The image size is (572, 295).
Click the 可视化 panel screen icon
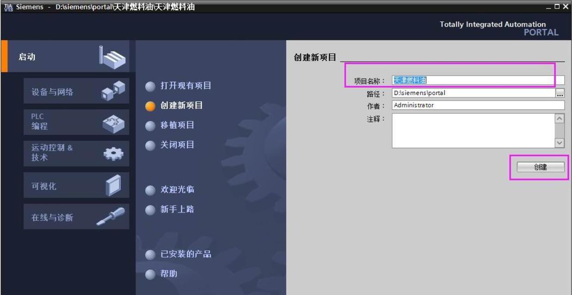tap(113, 185)
